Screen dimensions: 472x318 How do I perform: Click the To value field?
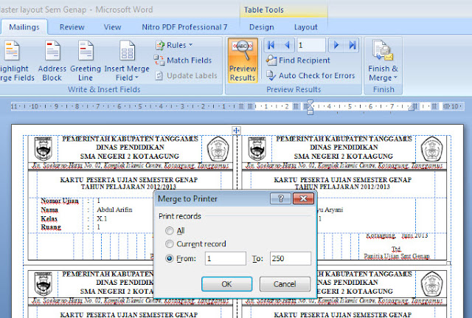tap(291, 258)
